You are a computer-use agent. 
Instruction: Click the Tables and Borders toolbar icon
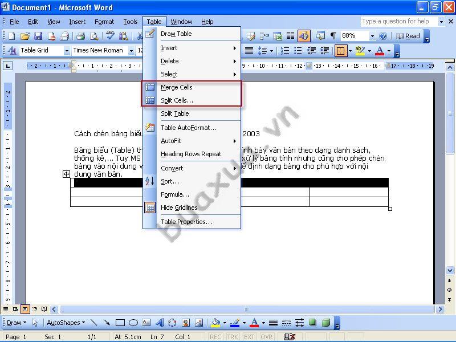coord(251,36)
